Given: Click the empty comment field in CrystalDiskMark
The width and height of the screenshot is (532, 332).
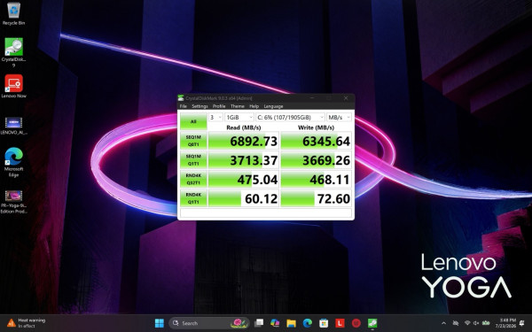Looking at the screenshot, I should pos(266,212).
